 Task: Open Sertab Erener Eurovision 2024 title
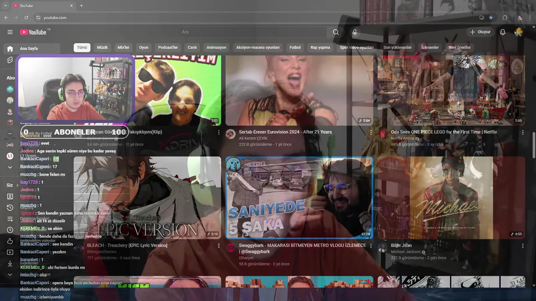[285, 132]
